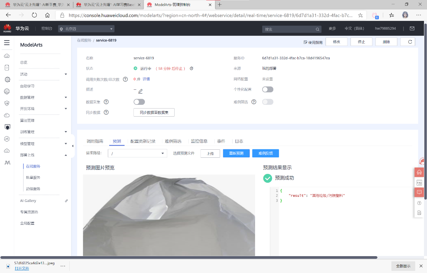The width and height of the screenshot is (427, 273).
Task: Switch to the 监控信息 tab
Action: coord(199,141)
